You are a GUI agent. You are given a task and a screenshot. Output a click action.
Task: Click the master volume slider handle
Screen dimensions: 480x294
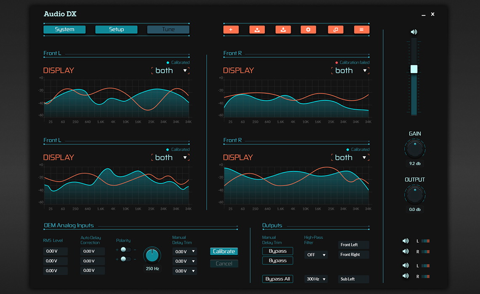pos(413,68)
